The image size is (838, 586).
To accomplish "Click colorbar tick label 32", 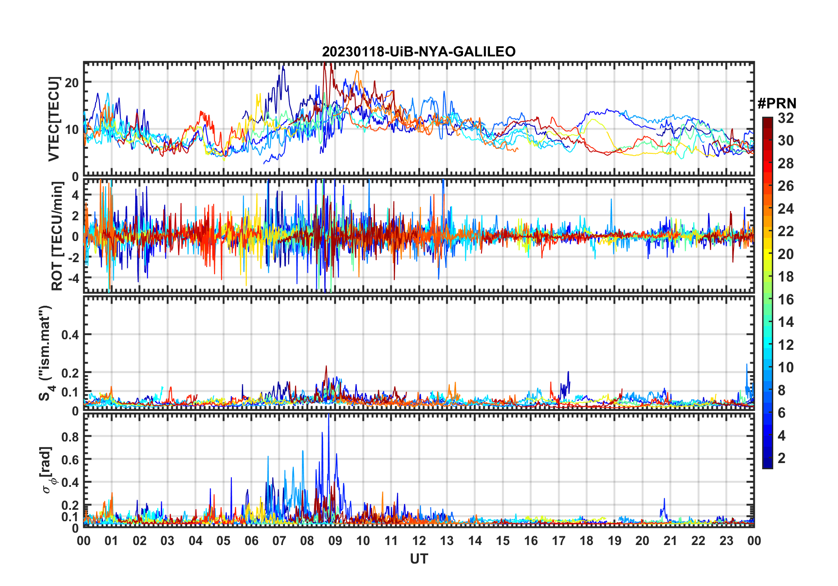I will pos(786,118).
